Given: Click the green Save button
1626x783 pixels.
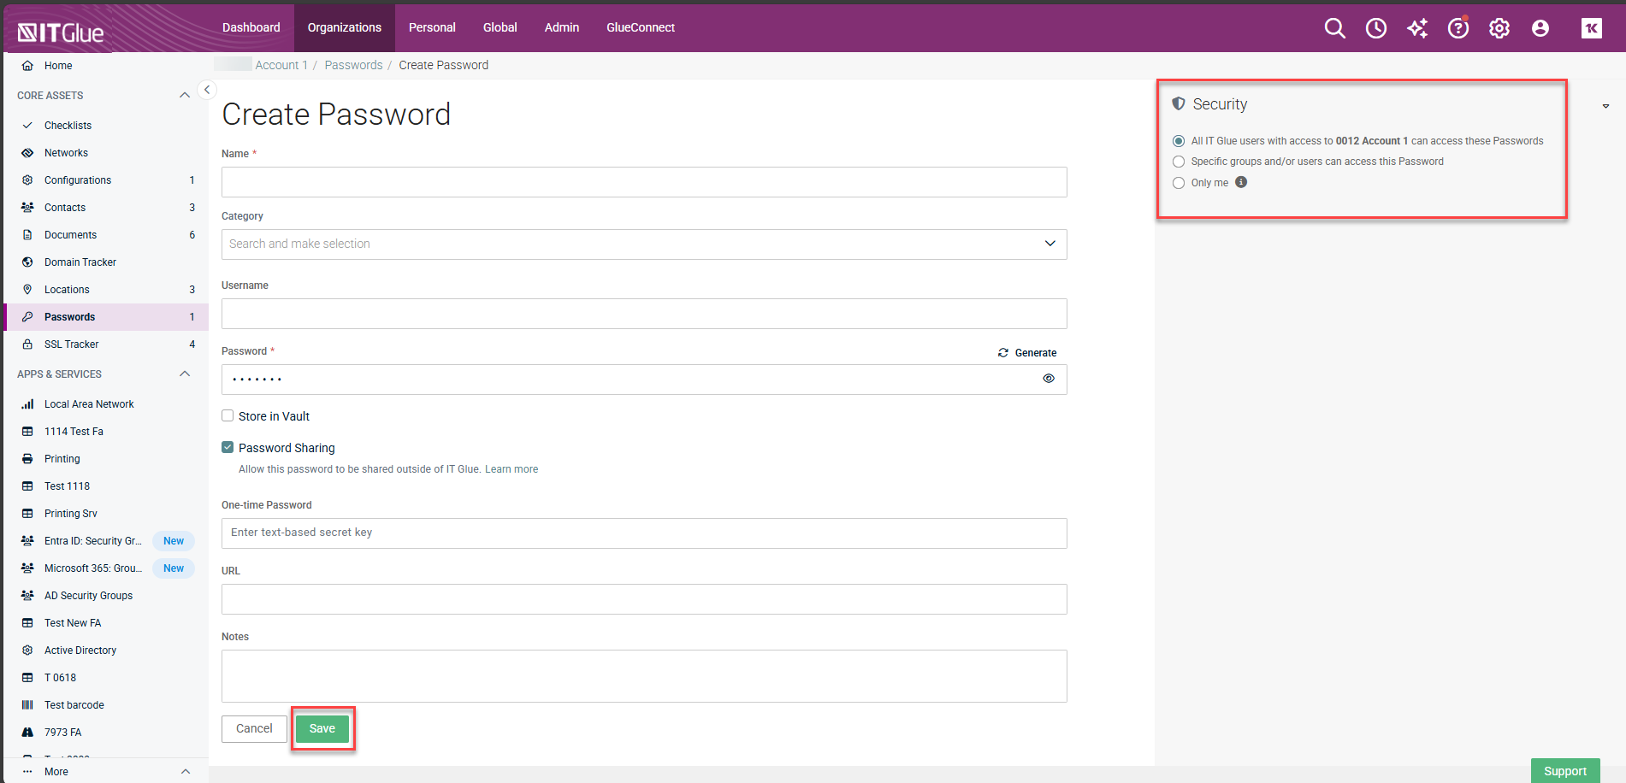Looking at the screenshot, I should [322, 728].
